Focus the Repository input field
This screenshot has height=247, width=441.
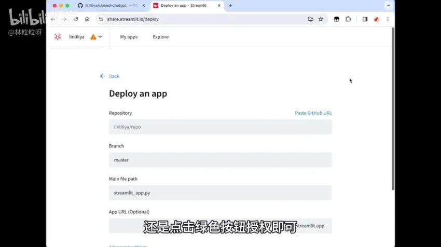(x=220, y=127)
